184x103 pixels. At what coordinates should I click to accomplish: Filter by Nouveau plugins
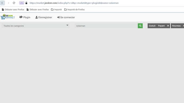point(176,26)
